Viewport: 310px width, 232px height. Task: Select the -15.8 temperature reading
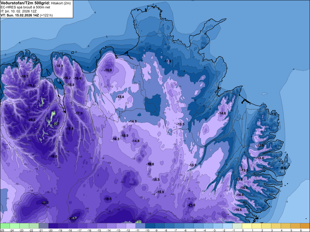coord(70,85)
